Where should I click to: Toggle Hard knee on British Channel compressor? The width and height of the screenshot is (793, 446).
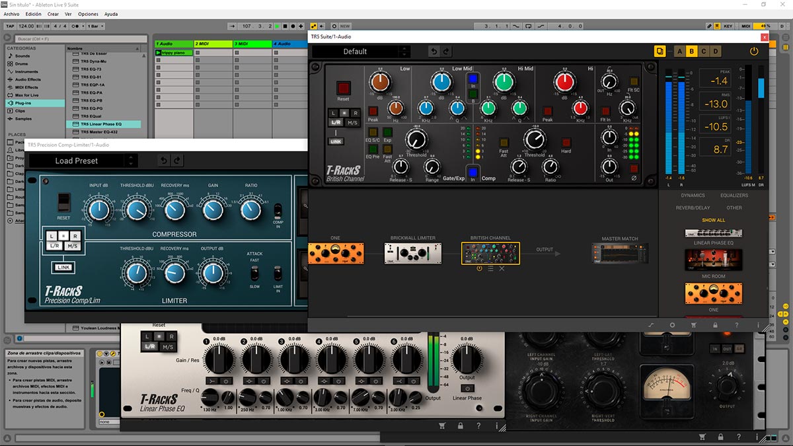(x=566, y=142)
